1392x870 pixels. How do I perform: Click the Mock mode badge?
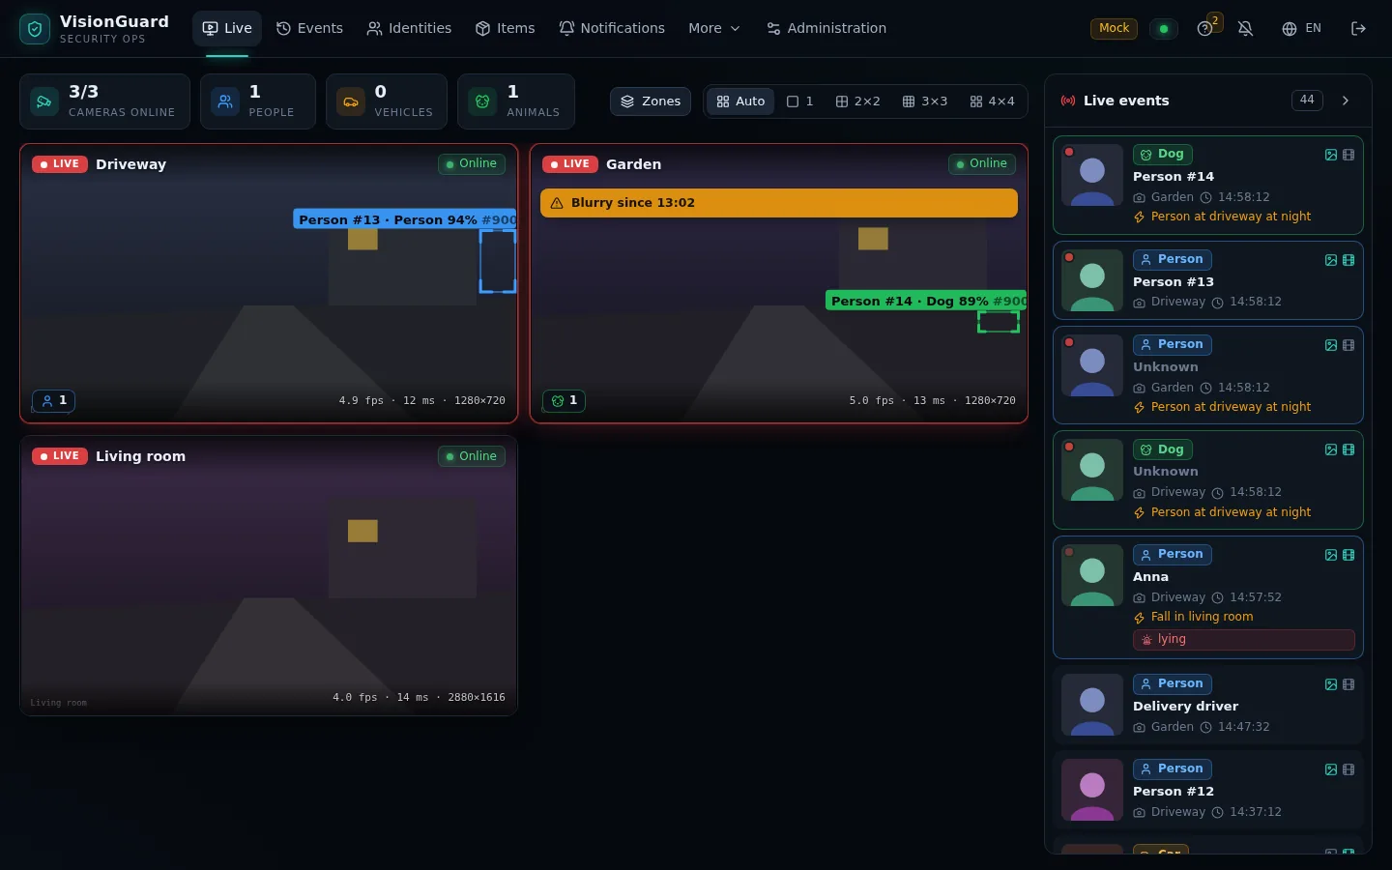(1114, 29)
